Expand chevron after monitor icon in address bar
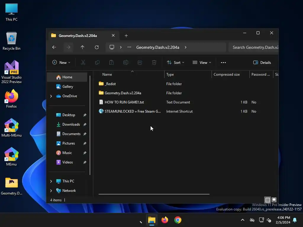This screenshot has width=303, height=227. (x=121, y=47)
